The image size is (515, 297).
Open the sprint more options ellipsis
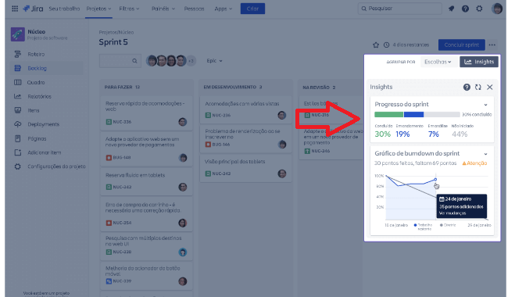click(492, 45)
